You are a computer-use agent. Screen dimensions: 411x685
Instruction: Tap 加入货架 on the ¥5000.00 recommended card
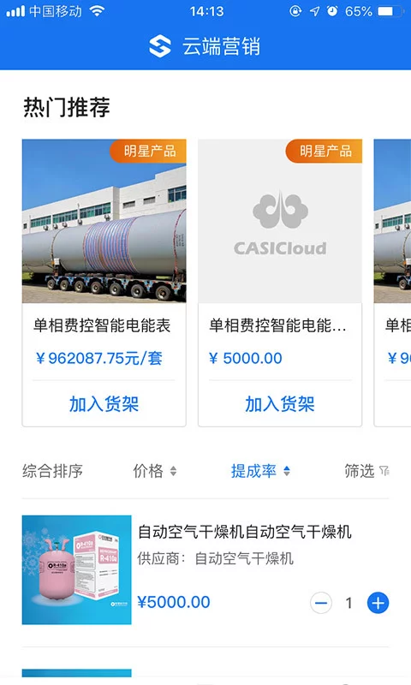click(x=280, y=403)
